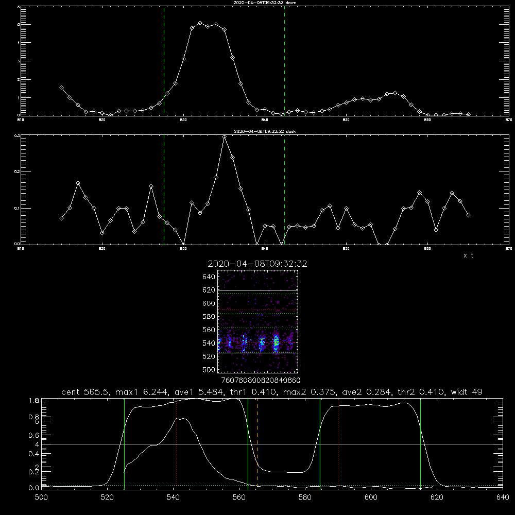Screen dimensions: 515x515
Task: Click the green vertical line near 615 in bottom plot
Action: 420,443
